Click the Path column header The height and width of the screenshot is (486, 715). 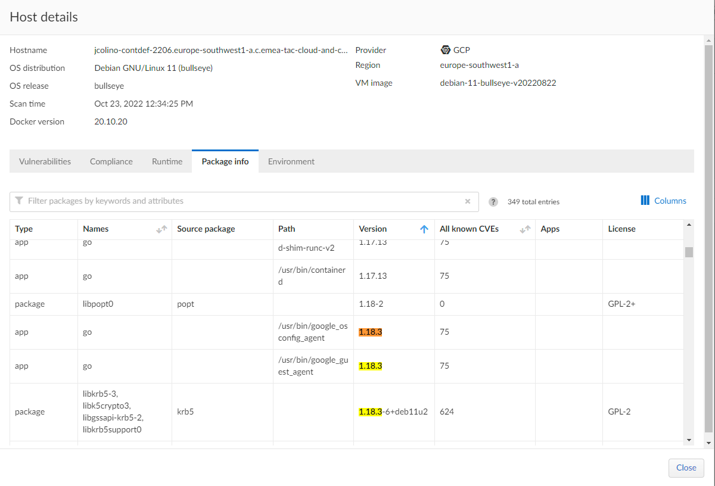pyautogui.click(x=287, y=229)
